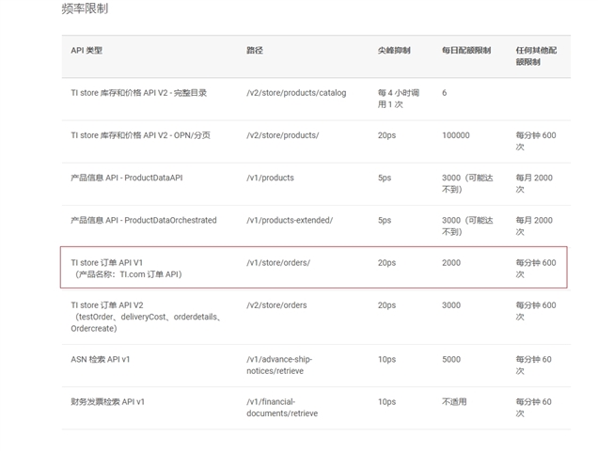Click the 2000 daily quota cell
Viewport: 598px width, 451px height.
click(x=451, y=263)
